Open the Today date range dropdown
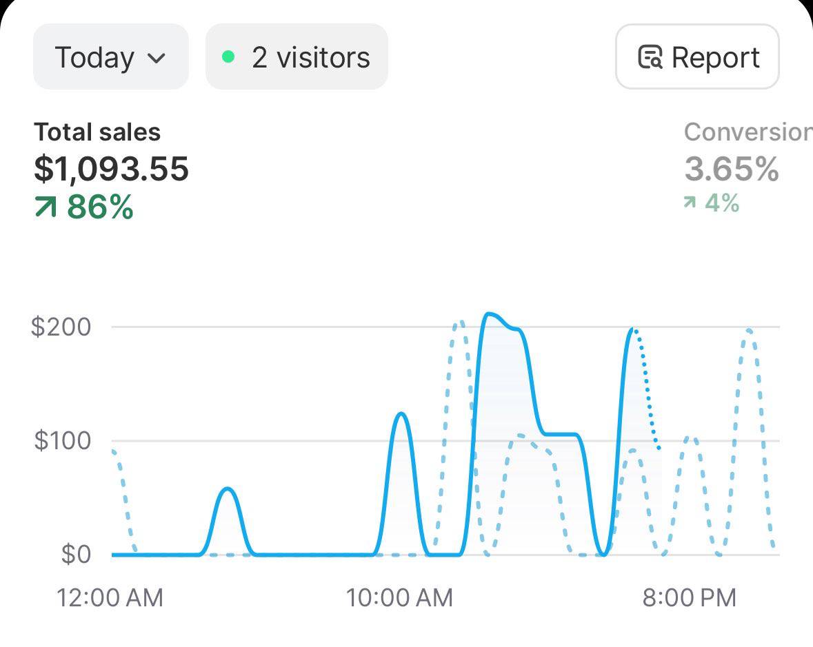 click(x=111, y=57)
